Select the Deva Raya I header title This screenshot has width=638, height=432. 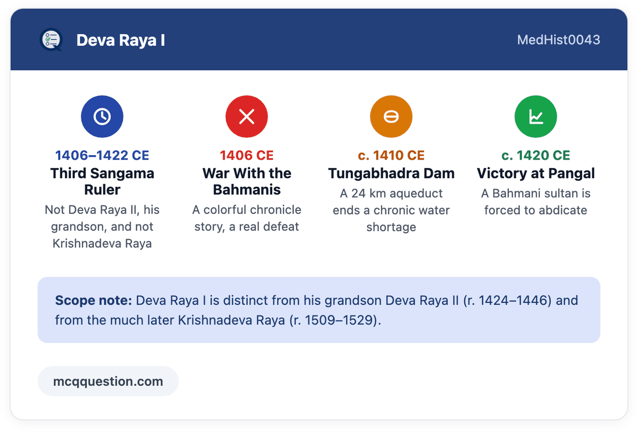coord(121,40)
